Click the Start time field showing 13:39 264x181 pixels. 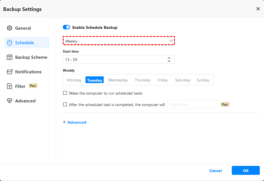(x=112, y=59)
